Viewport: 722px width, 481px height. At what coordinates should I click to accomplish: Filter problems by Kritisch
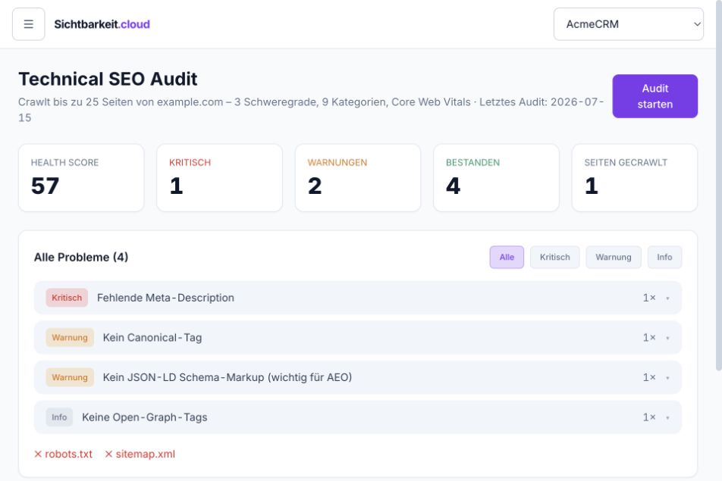point(555,257)
